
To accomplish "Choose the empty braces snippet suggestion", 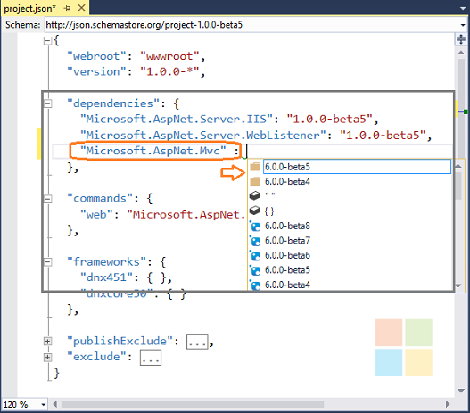I will click(x=350, y=211).
